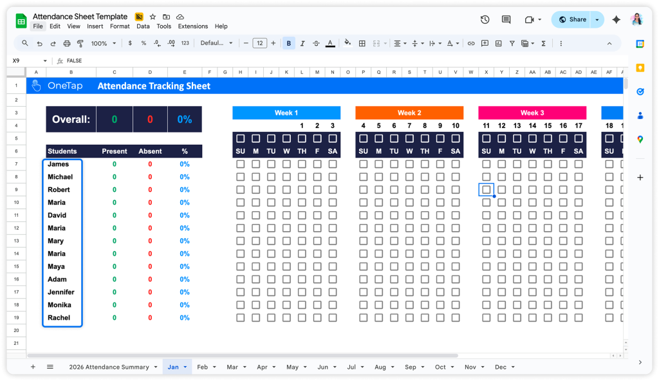659x381 pixels.
Task: Apply strikethrough formatting
Action: [316, 43]
